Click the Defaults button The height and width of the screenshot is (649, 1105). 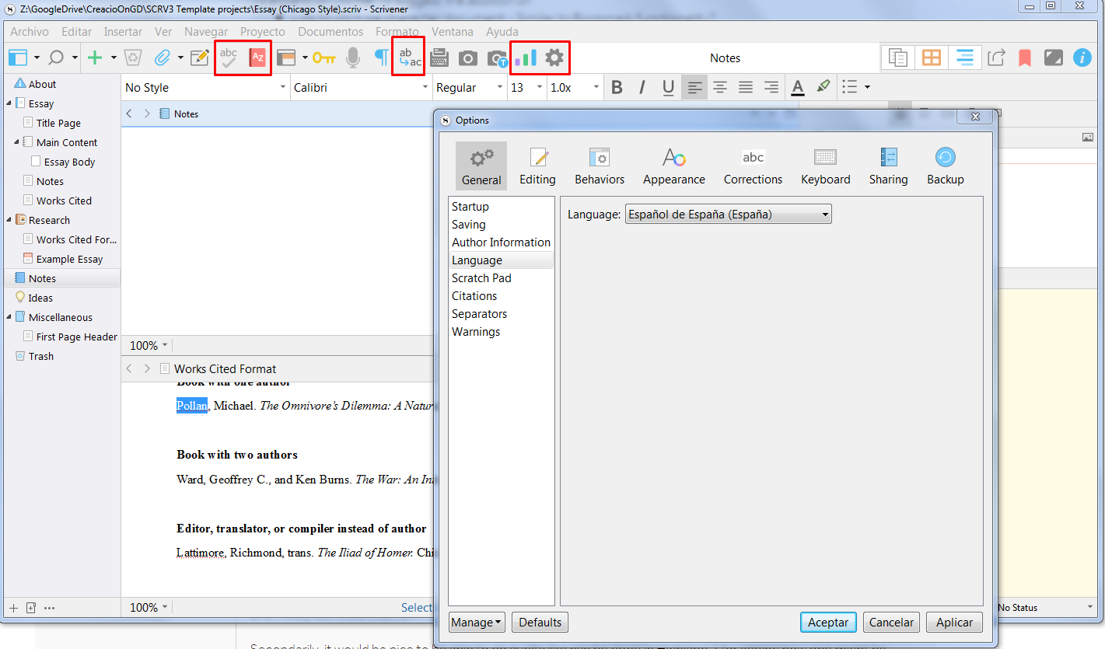[x=540, y=623]
